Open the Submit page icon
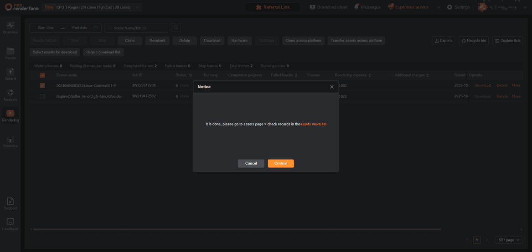This screenshot has height=252, width=532. [10, 72]
